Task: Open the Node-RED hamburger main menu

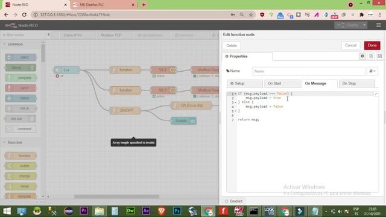Action: (379, 25)
